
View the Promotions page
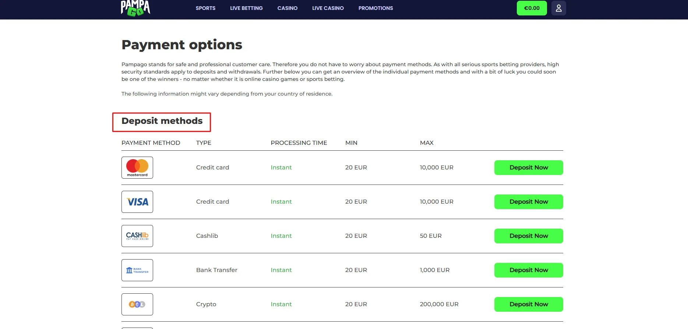click(376, 8)
